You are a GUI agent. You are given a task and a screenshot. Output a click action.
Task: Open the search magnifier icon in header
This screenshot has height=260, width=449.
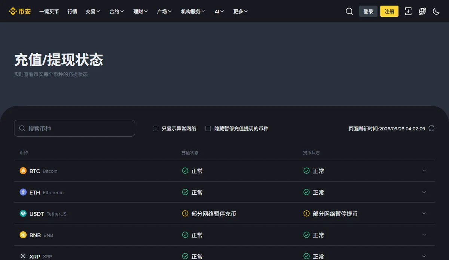349,11
